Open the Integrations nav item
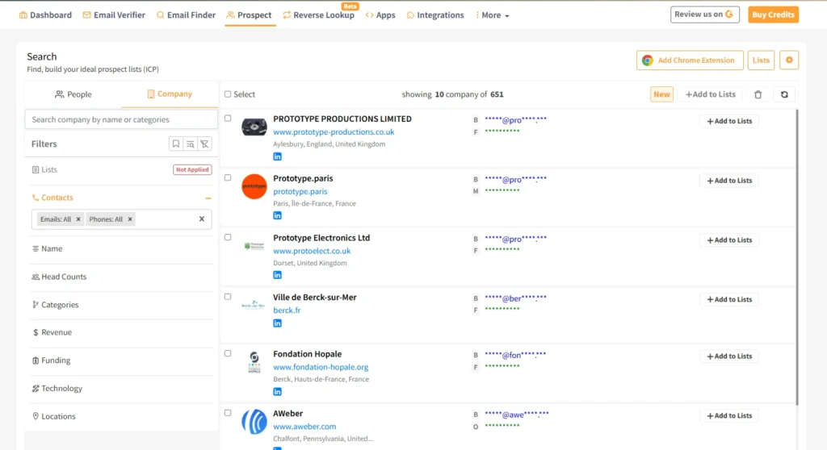The image size is (827, 450). click(x=435, y=15)
